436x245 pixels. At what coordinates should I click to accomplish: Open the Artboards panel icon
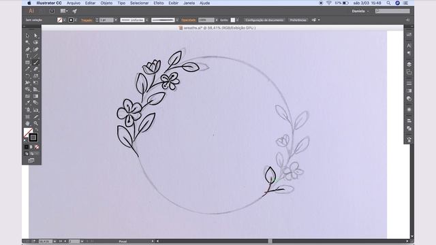click(409, 72)
